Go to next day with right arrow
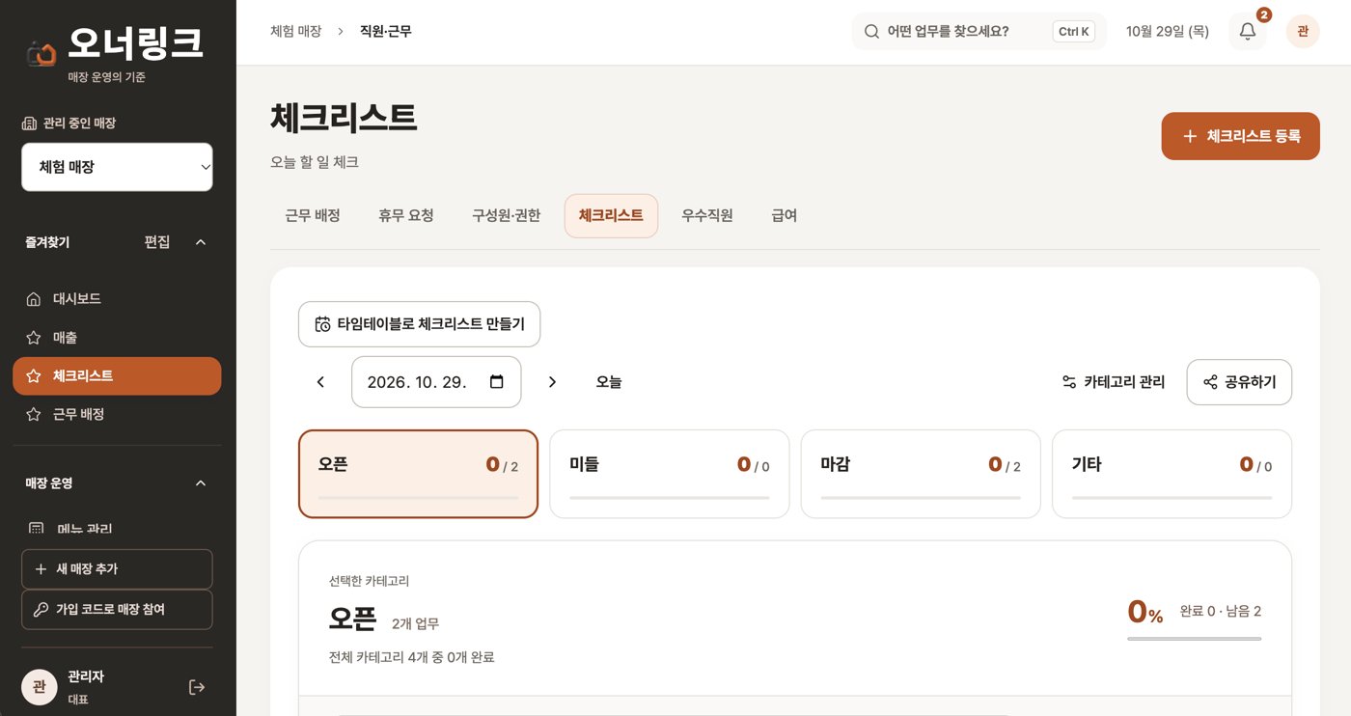1351x716 pixels. 552,382
